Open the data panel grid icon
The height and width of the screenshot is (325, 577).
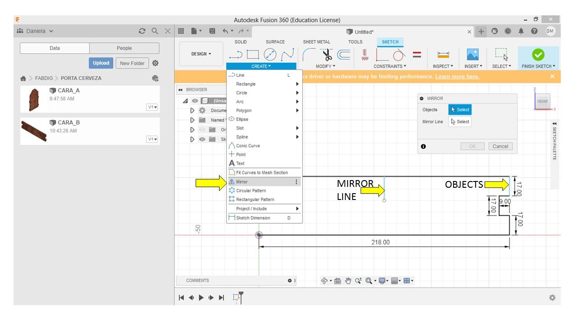click(x=181, y=31)
